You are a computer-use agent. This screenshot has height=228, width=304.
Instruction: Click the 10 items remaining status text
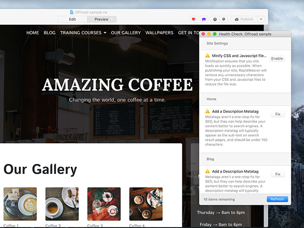(x=219, y=200)
